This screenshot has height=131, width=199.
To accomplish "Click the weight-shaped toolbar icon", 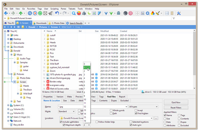I will (x=84, y=13).
